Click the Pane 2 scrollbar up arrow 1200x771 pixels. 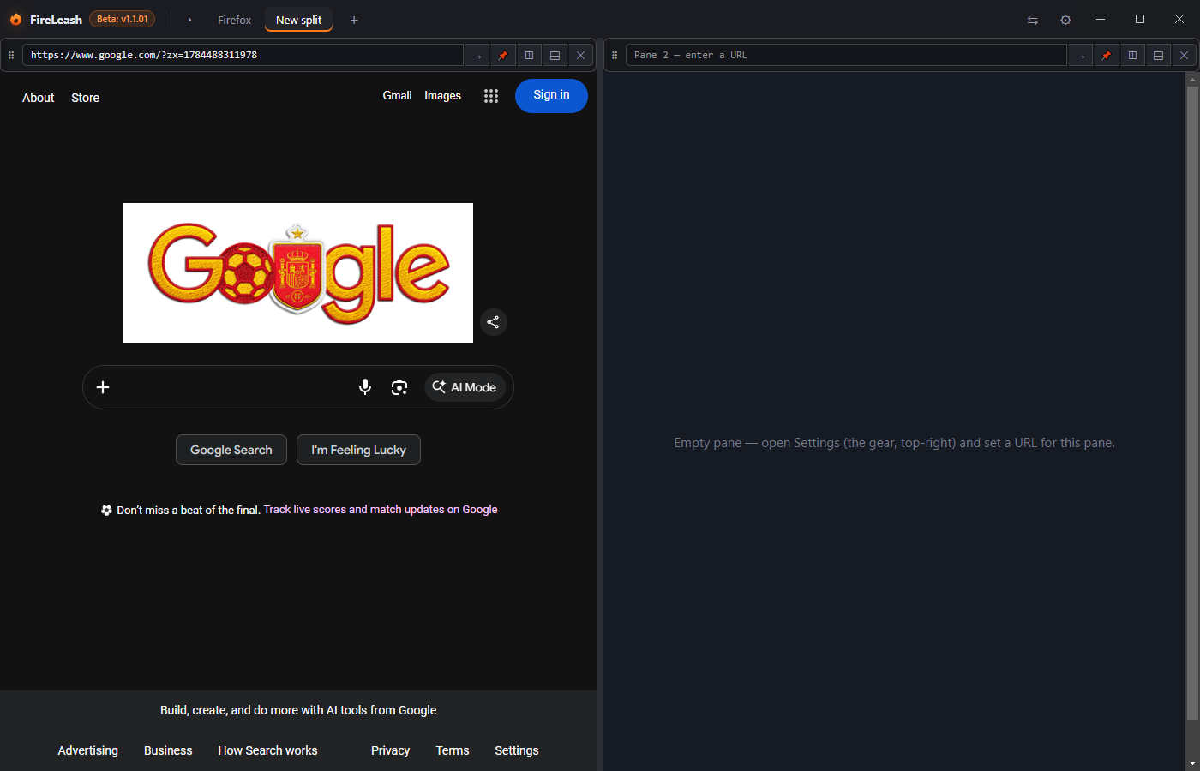click(x=1192, y=79)
